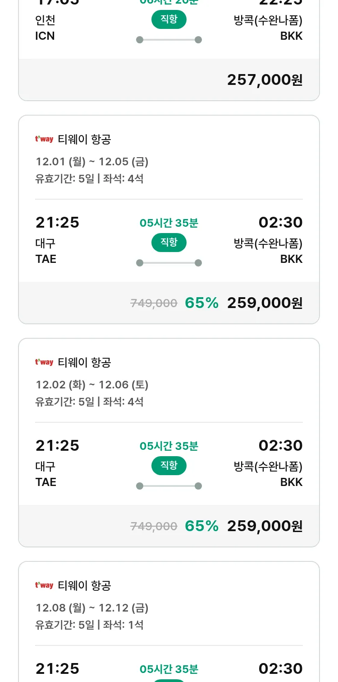Tap the 직항 badge on the 12.02 flight

point(169,466)
